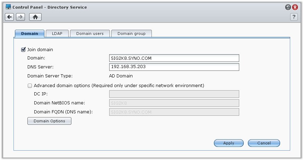Click the Domain NetBIOS name field
The image size is (303, 160).
point(174,103)
